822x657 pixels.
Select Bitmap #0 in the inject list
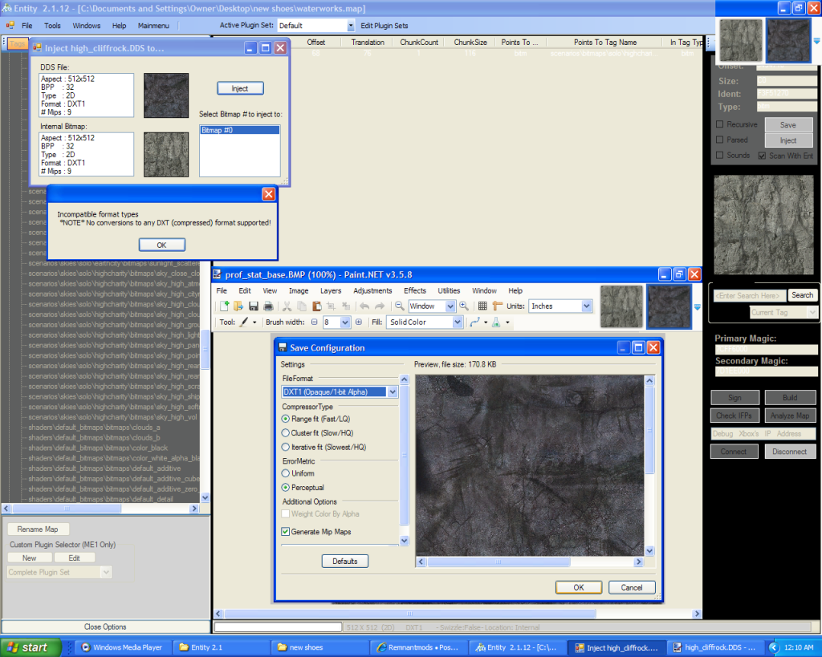tap(239, 130)
